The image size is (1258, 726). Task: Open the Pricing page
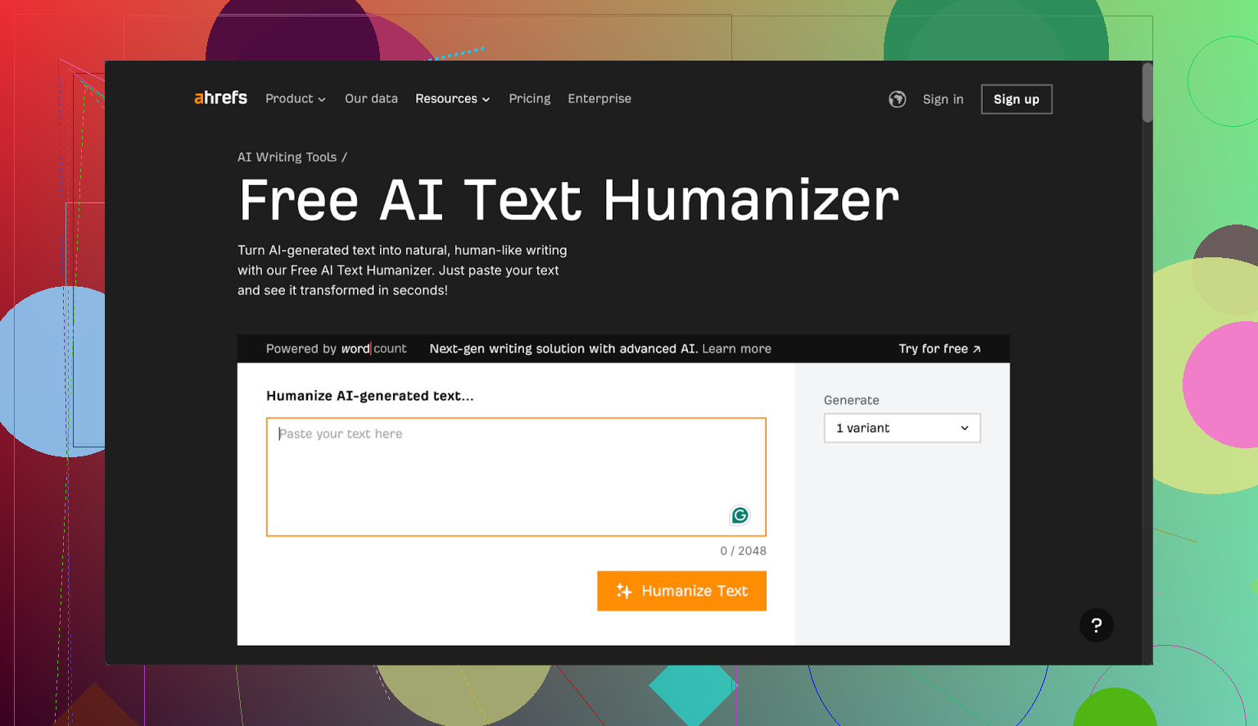(529, 99)
